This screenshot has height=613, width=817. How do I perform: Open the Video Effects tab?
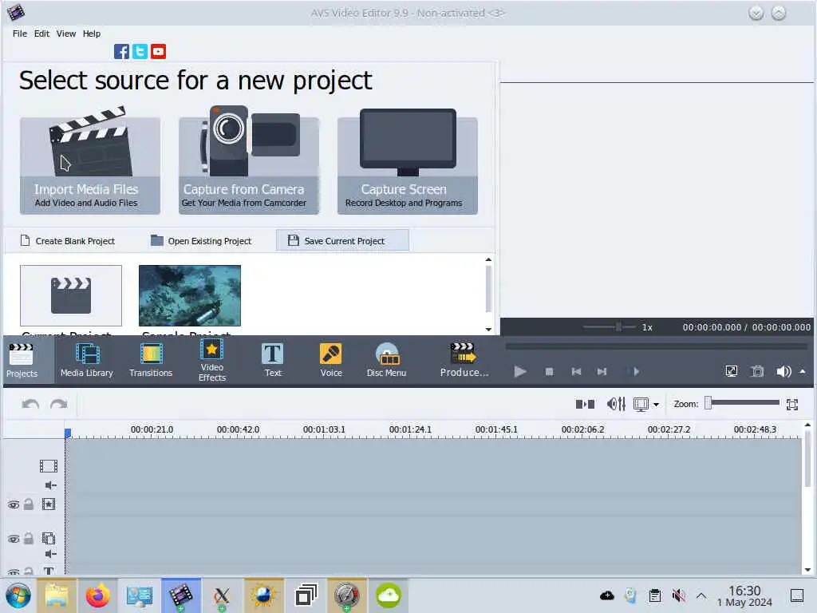[212, 361]
